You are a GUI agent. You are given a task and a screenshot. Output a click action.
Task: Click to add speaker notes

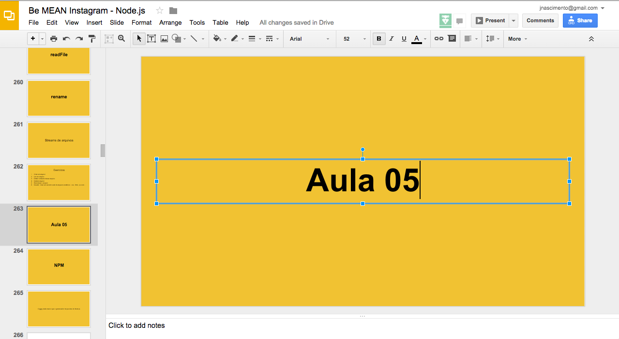362,325
